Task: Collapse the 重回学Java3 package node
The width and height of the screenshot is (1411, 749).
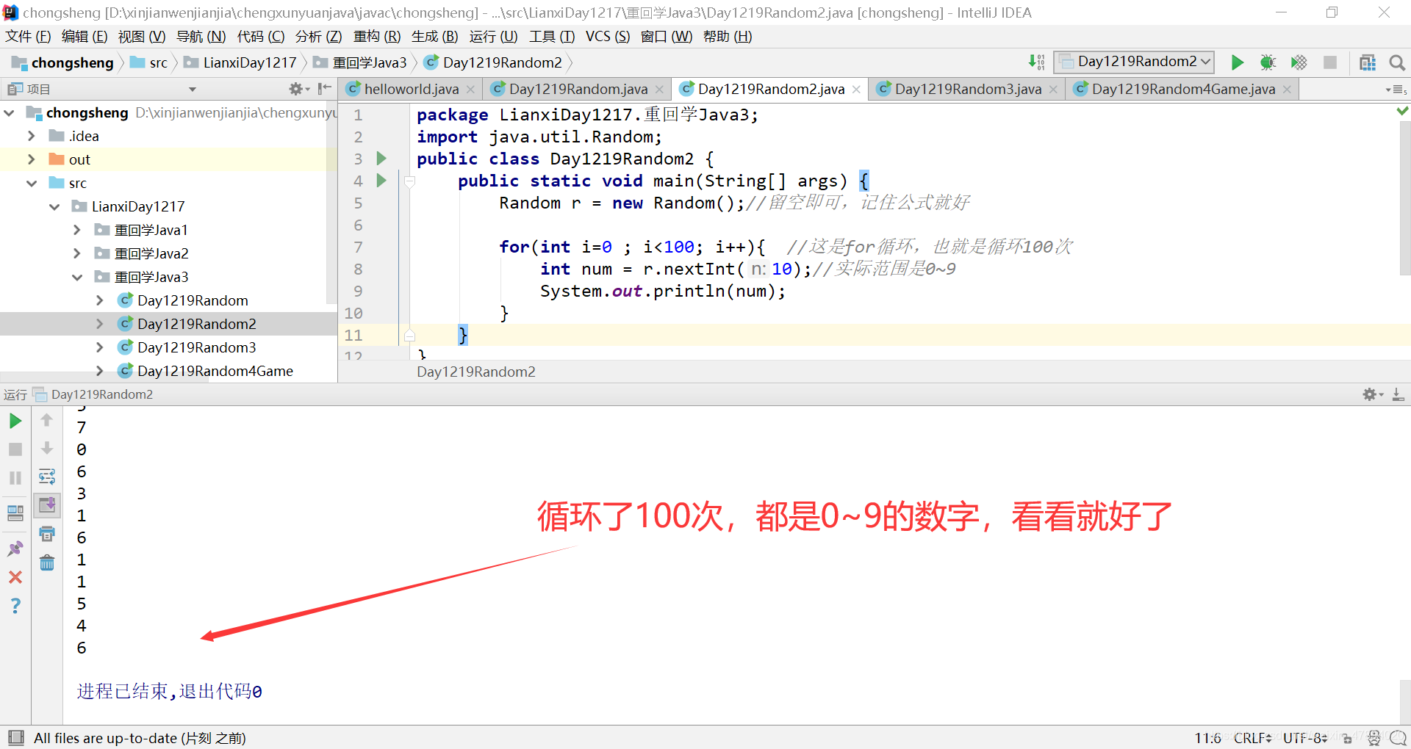Action: (x=77, y=277)
